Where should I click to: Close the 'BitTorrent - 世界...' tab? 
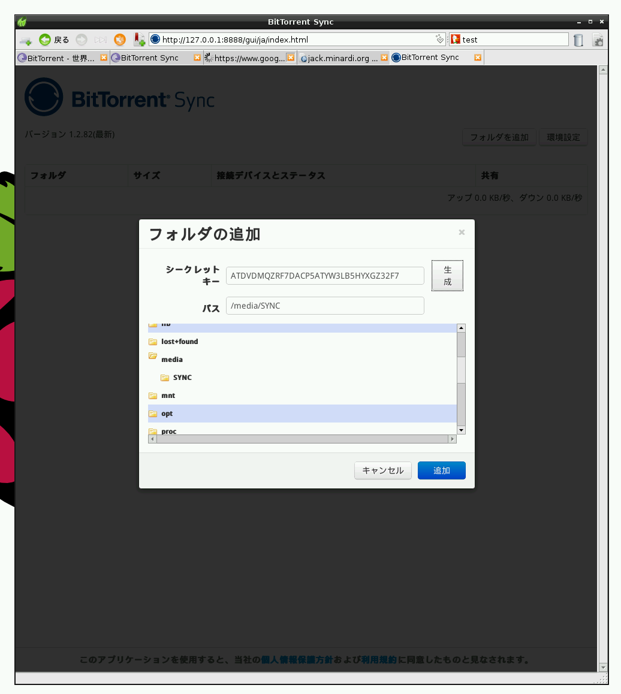(104, 58)
